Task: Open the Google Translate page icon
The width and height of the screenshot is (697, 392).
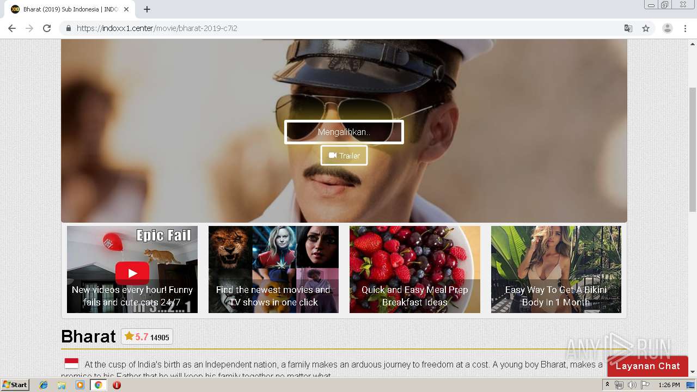Action: click(628, 28)
